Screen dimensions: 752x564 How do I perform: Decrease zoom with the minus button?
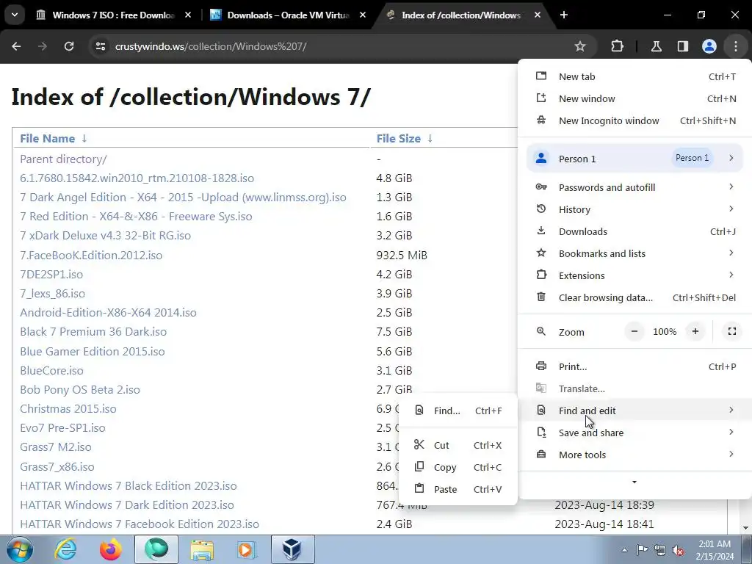click(x=634, y=331)
